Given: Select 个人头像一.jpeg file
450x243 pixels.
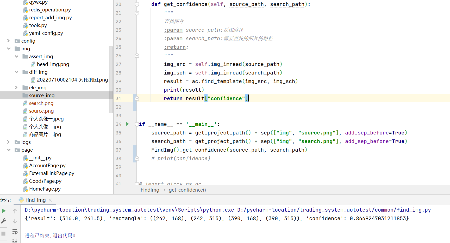Looking at the screenshot, I should point(46,119).
